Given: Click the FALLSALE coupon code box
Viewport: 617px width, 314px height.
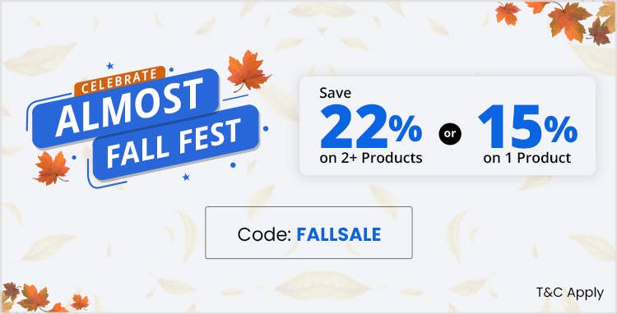Looking at the screenshot, I should point(308,233).
